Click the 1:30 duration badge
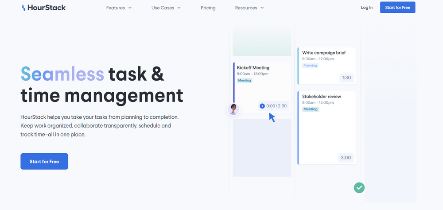Viewport: 443px width, 210px height. (x=346, y=78)
